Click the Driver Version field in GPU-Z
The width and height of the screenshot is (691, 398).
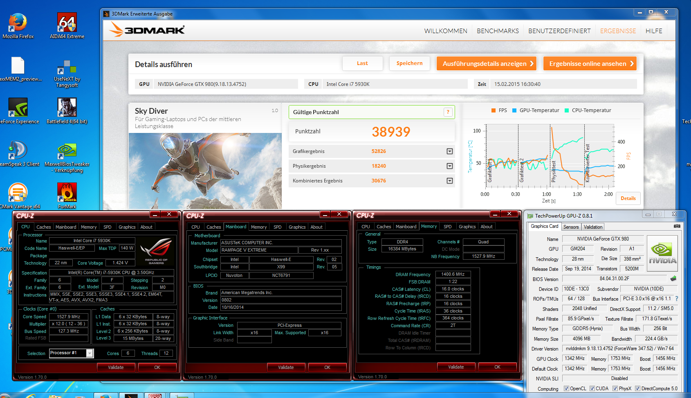click(x=619, y=349)
